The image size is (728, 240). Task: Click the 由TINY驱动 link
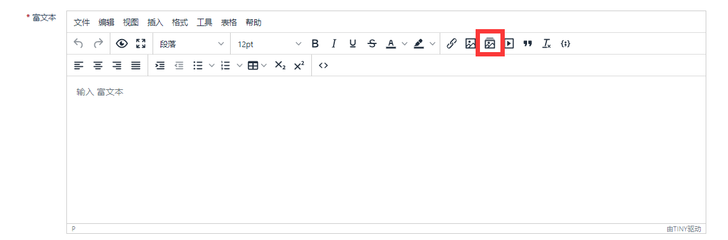(683, 229)
